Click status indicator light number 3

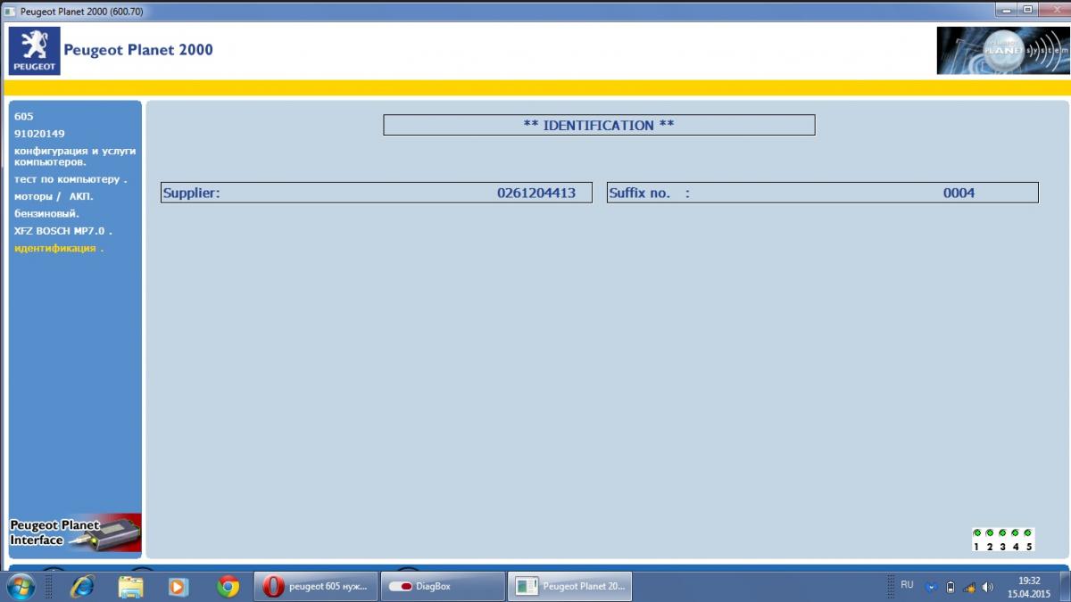click(1002, 532)
